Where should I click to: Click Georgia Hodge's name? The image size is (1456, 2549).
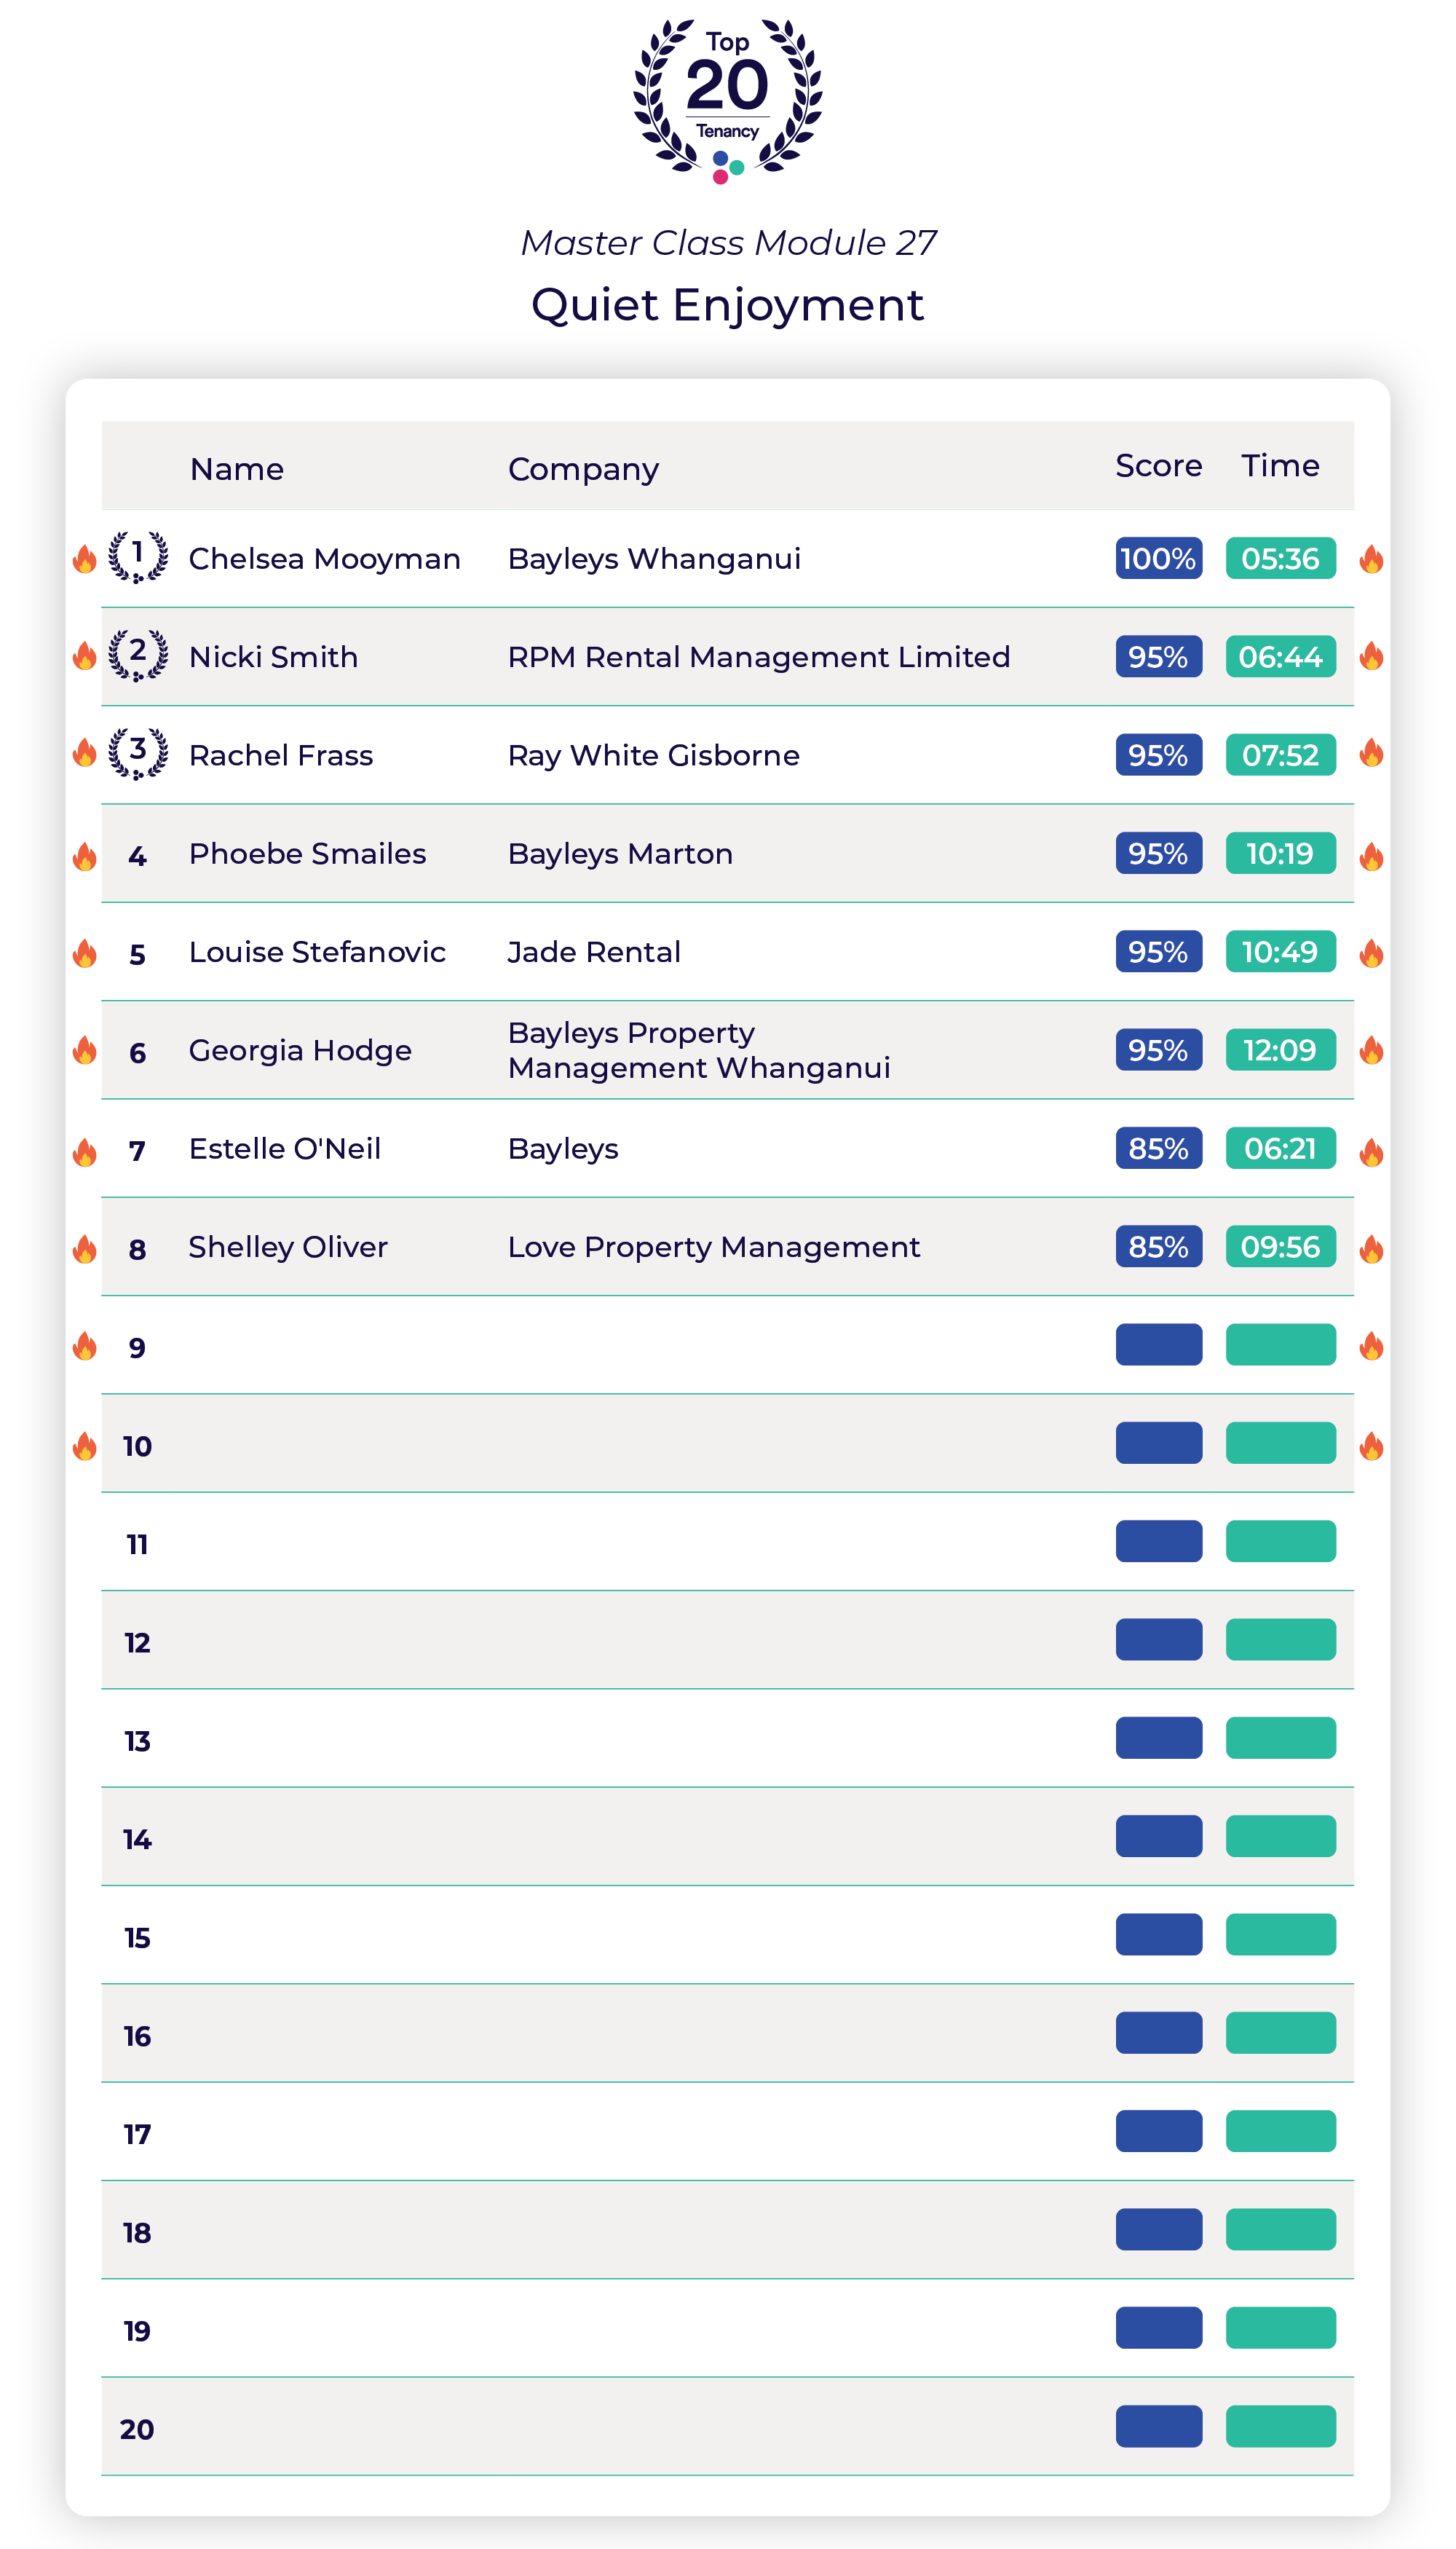300,1049
